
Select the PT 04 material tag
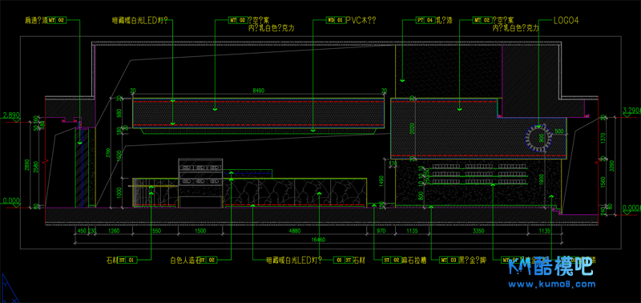425,19
